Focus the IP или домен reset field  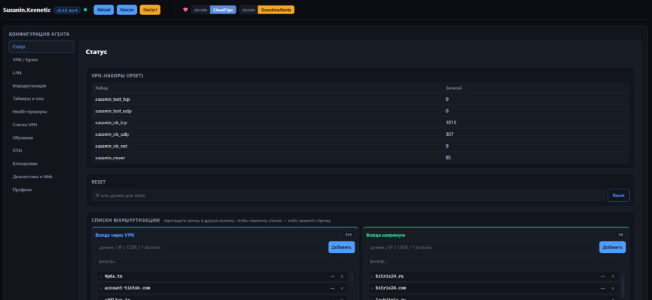tap(348, 195)
